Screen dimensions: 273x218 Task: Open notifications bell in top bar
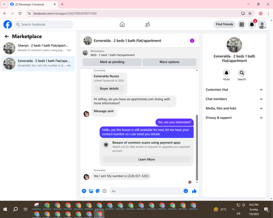tap(252, 25)
